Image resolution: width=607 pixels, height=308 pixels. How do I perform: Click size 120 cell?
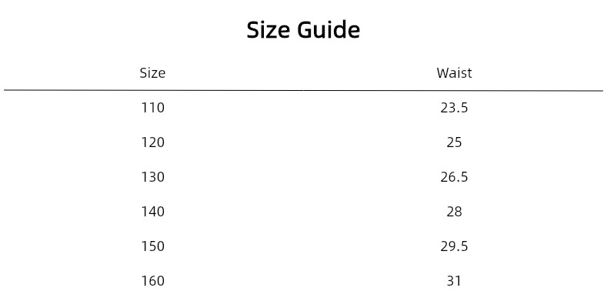pyautogui.click(x=152, y=142)
